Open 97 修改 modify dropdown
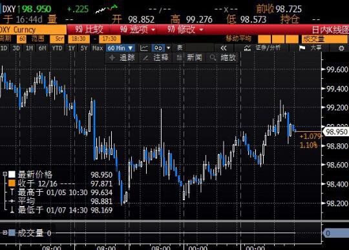 point(185,29)
